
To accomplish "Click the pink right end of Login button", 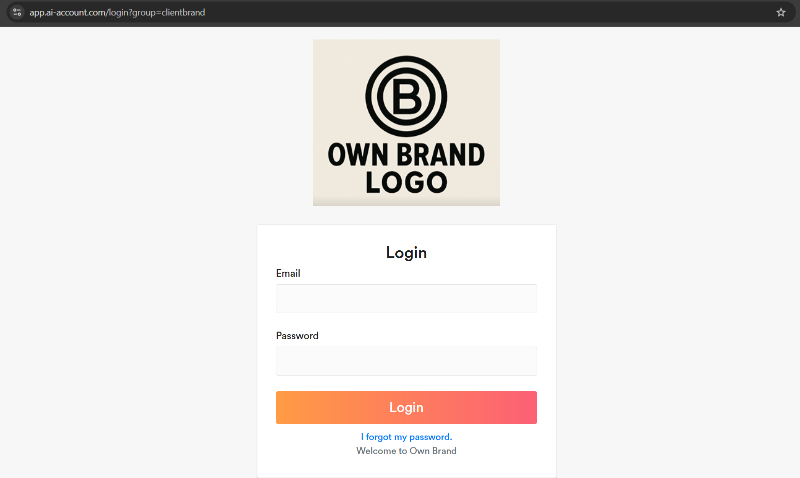I will (520, 408).
